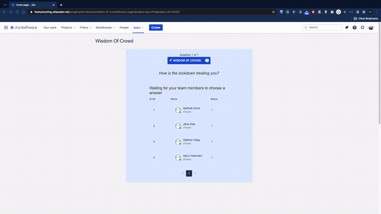
Task: Click Jane Doe's avatar
Action: [178, 125]
